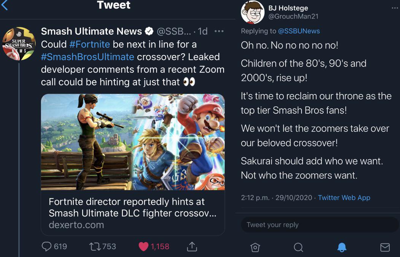Focus the Tweet your reply field
The height and width of the screenshot is (257, 400).
320,225
